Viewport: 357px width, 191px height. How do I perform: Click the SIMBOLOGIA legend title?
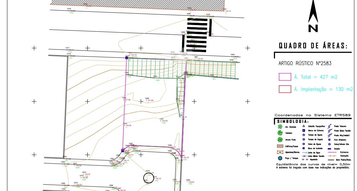click(293, 121)
